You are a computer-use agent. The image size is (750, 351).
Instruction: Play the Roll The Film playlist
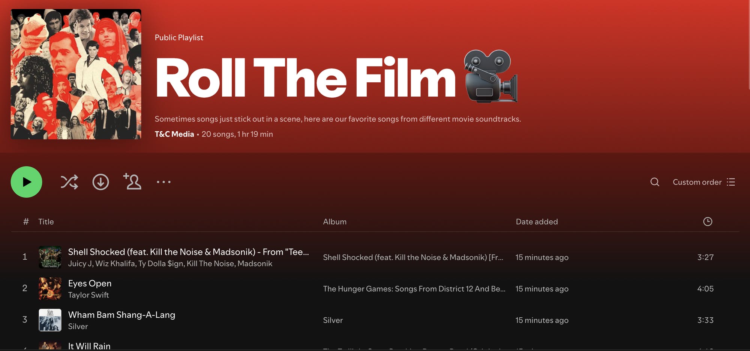[26, 182]
